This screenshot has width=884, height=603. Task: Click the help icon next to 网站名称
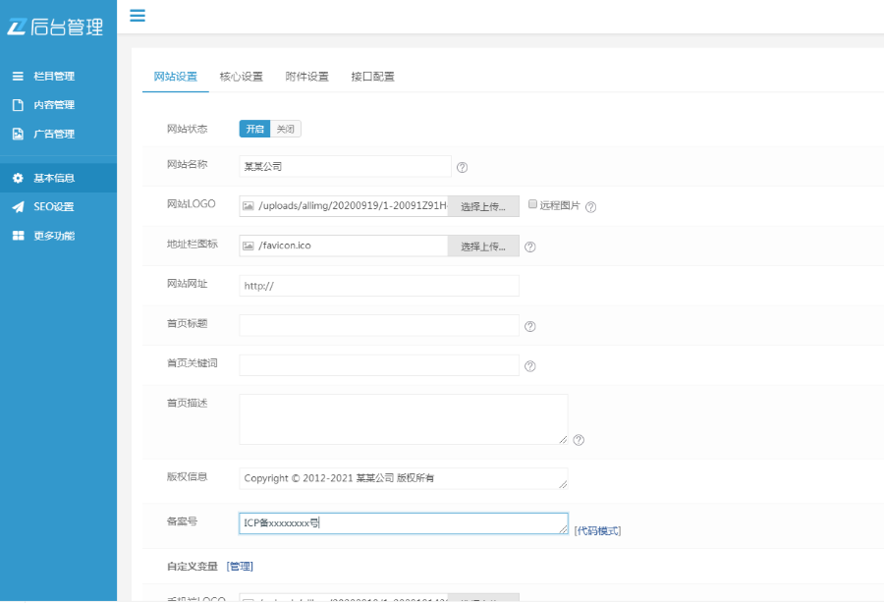462,167
